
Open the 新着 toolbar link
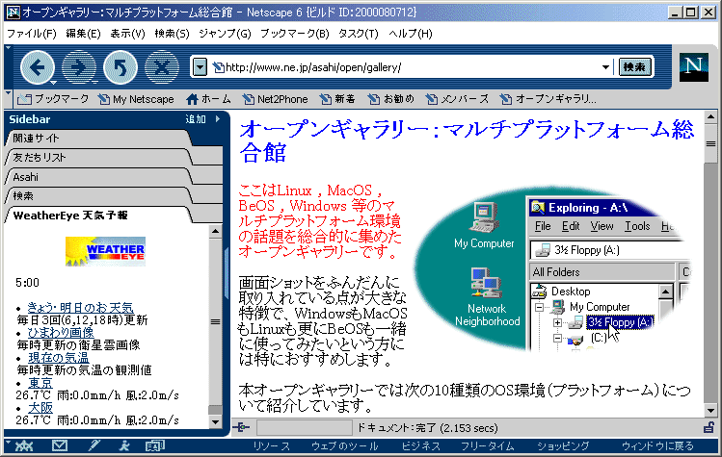click(x=337, y=99)
